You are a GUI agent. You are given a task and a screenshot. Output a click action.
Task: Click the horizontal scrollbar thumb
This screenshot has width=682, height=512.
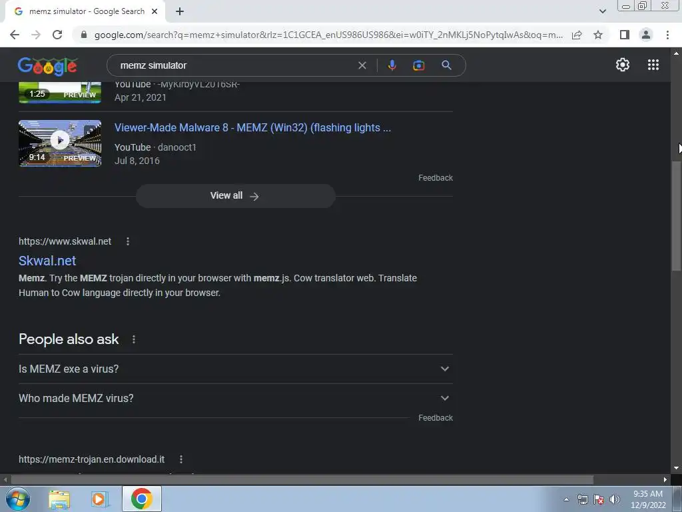(x=302, y=479)
